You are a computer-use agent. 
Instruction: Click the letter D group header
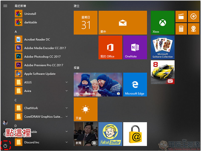tap(16, 126)
